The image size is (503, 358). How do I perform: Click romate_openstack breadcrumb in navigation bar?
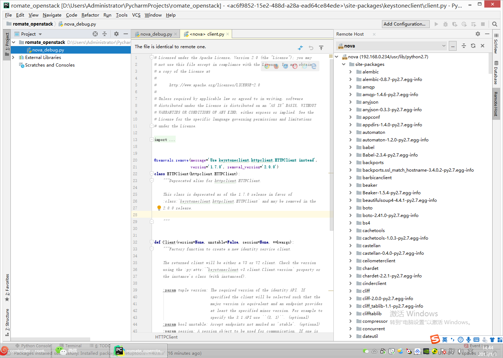click(33, 24)
